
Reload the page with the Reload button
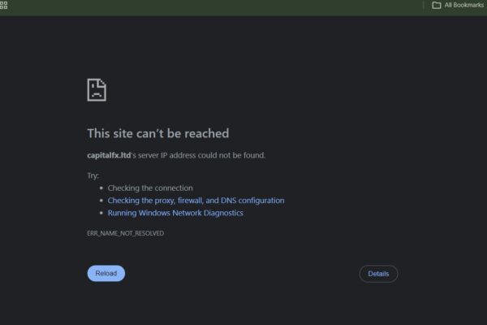(x=106, y=273)
